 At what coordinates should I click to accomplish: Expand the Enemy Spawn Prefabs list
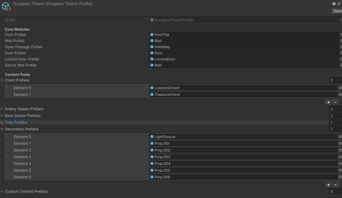point(2,109)
